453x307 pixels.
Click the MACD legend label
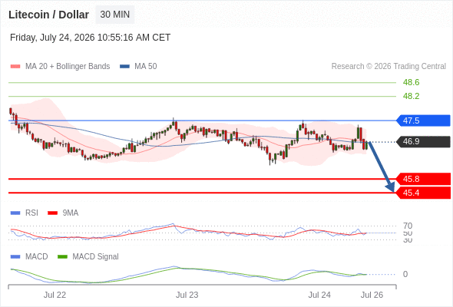coord(37,257)
